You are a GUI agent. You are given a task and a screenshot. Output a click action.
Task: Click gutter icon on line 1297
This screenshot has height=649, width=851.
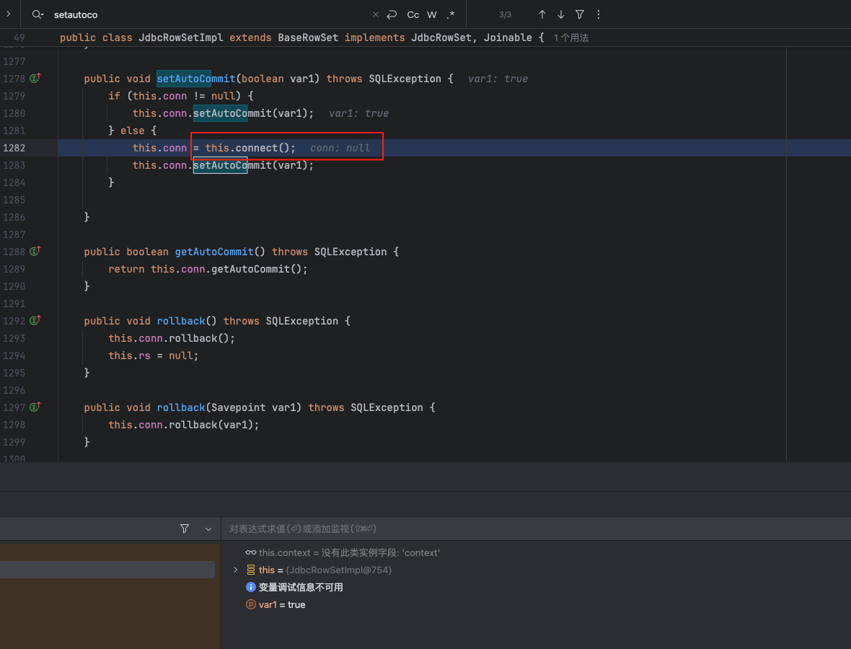35,407
